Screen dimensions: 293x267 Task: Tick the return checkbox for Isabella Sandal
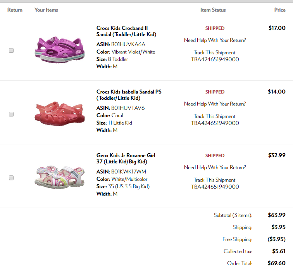point(11,114)
